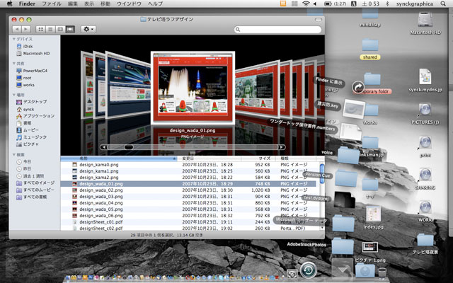The image size is (453, 283).
Task: Open root shared item in sidebar
Action: pos(24,78)
